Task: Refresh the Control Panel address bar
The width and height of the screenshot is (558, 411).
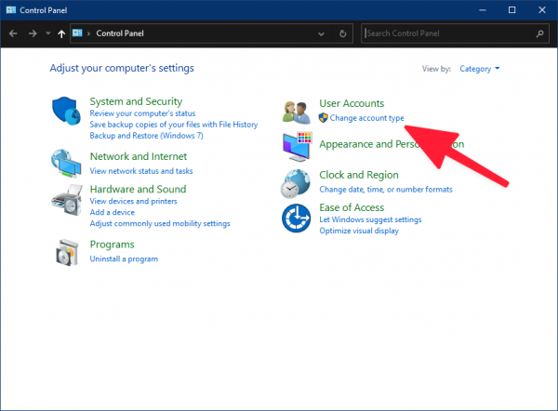Action: point(342,33)
